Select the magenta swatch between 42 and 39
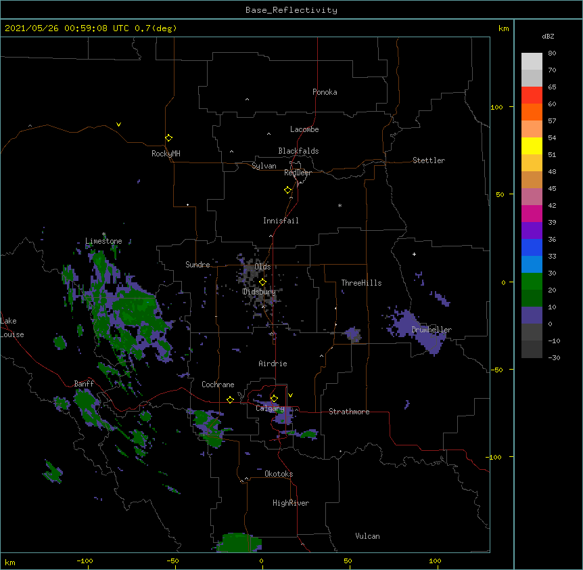 coord(532,213)
